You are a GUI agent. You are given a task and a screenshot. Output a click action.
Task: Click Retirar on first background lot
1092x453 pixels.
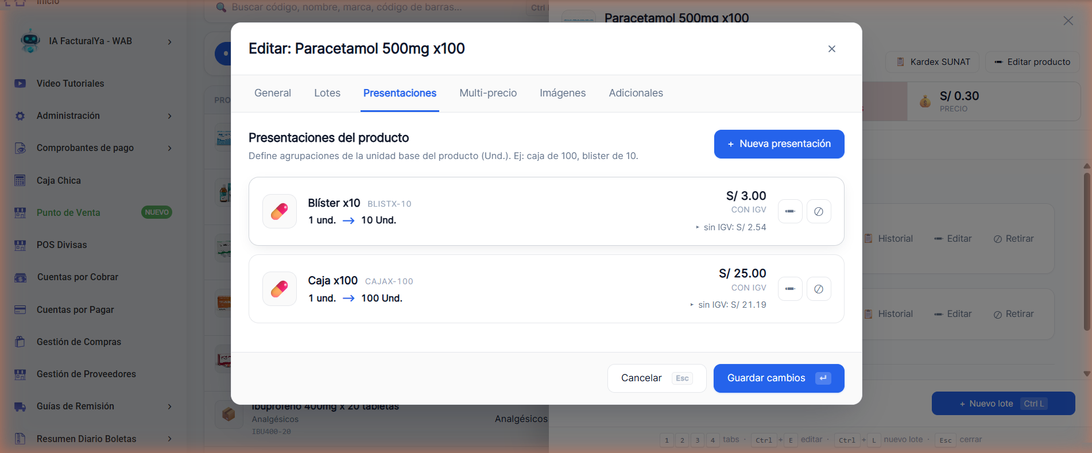click(1013, 239)
